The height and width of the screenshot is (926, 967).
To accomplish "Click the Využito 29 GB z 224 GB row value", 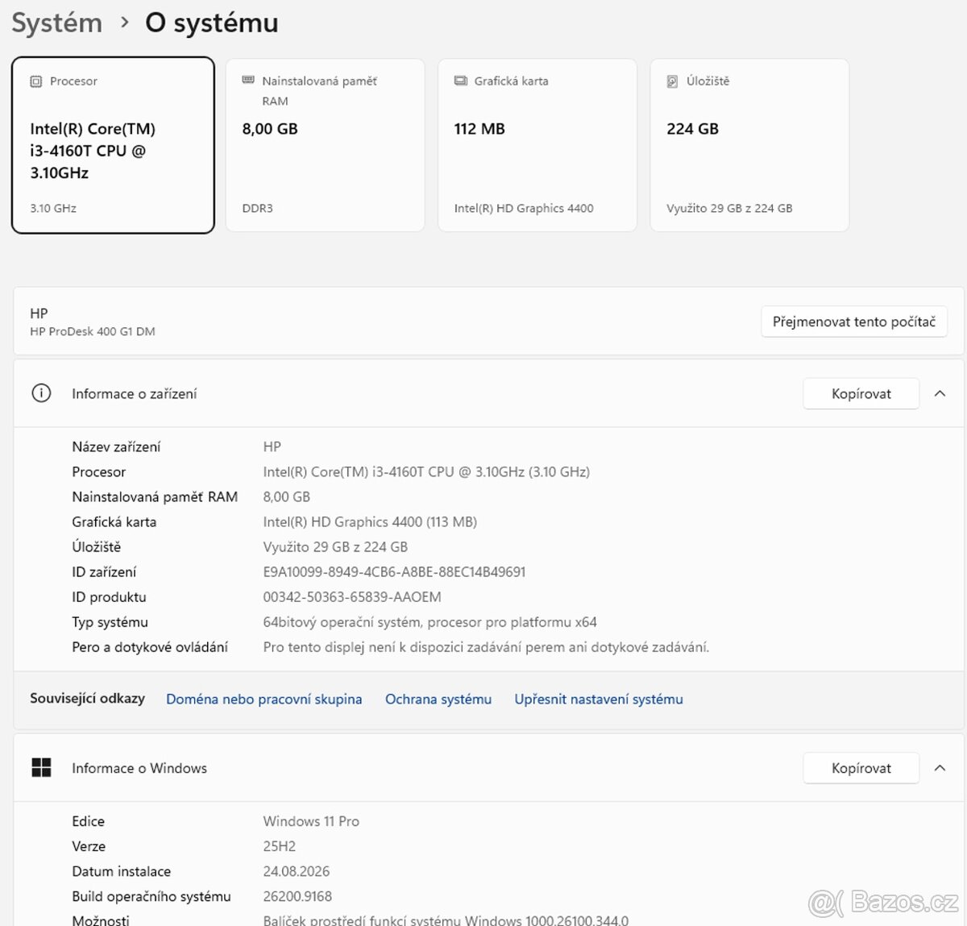I will tap(335, 546).
